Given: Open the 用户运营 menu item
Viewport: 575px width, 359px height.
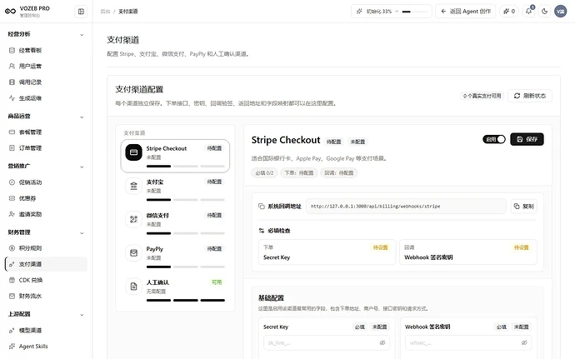Looking at the screenshot, I should 46,66.
